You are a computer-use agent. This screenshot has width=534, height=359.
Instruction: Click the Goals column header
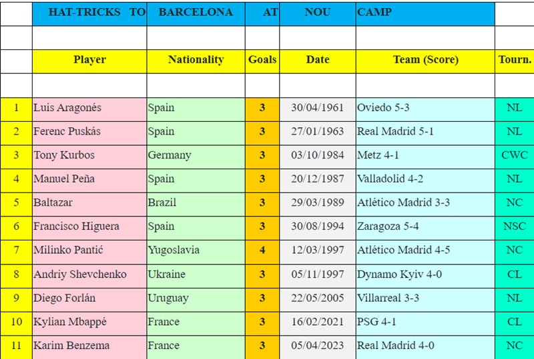click(262, 61)
